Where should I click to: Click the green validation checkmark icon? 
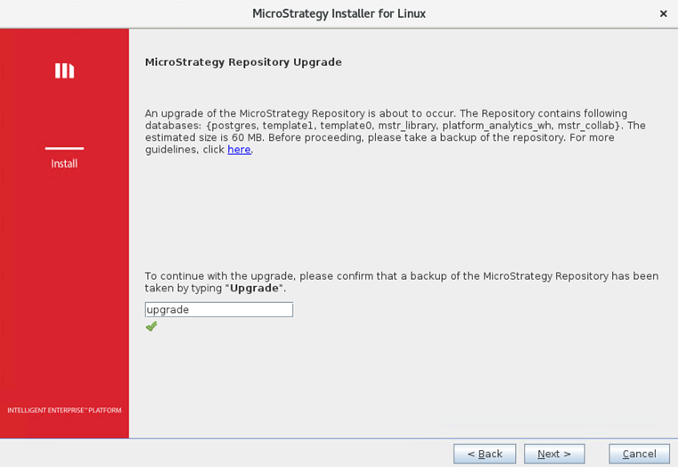(151, 326)
